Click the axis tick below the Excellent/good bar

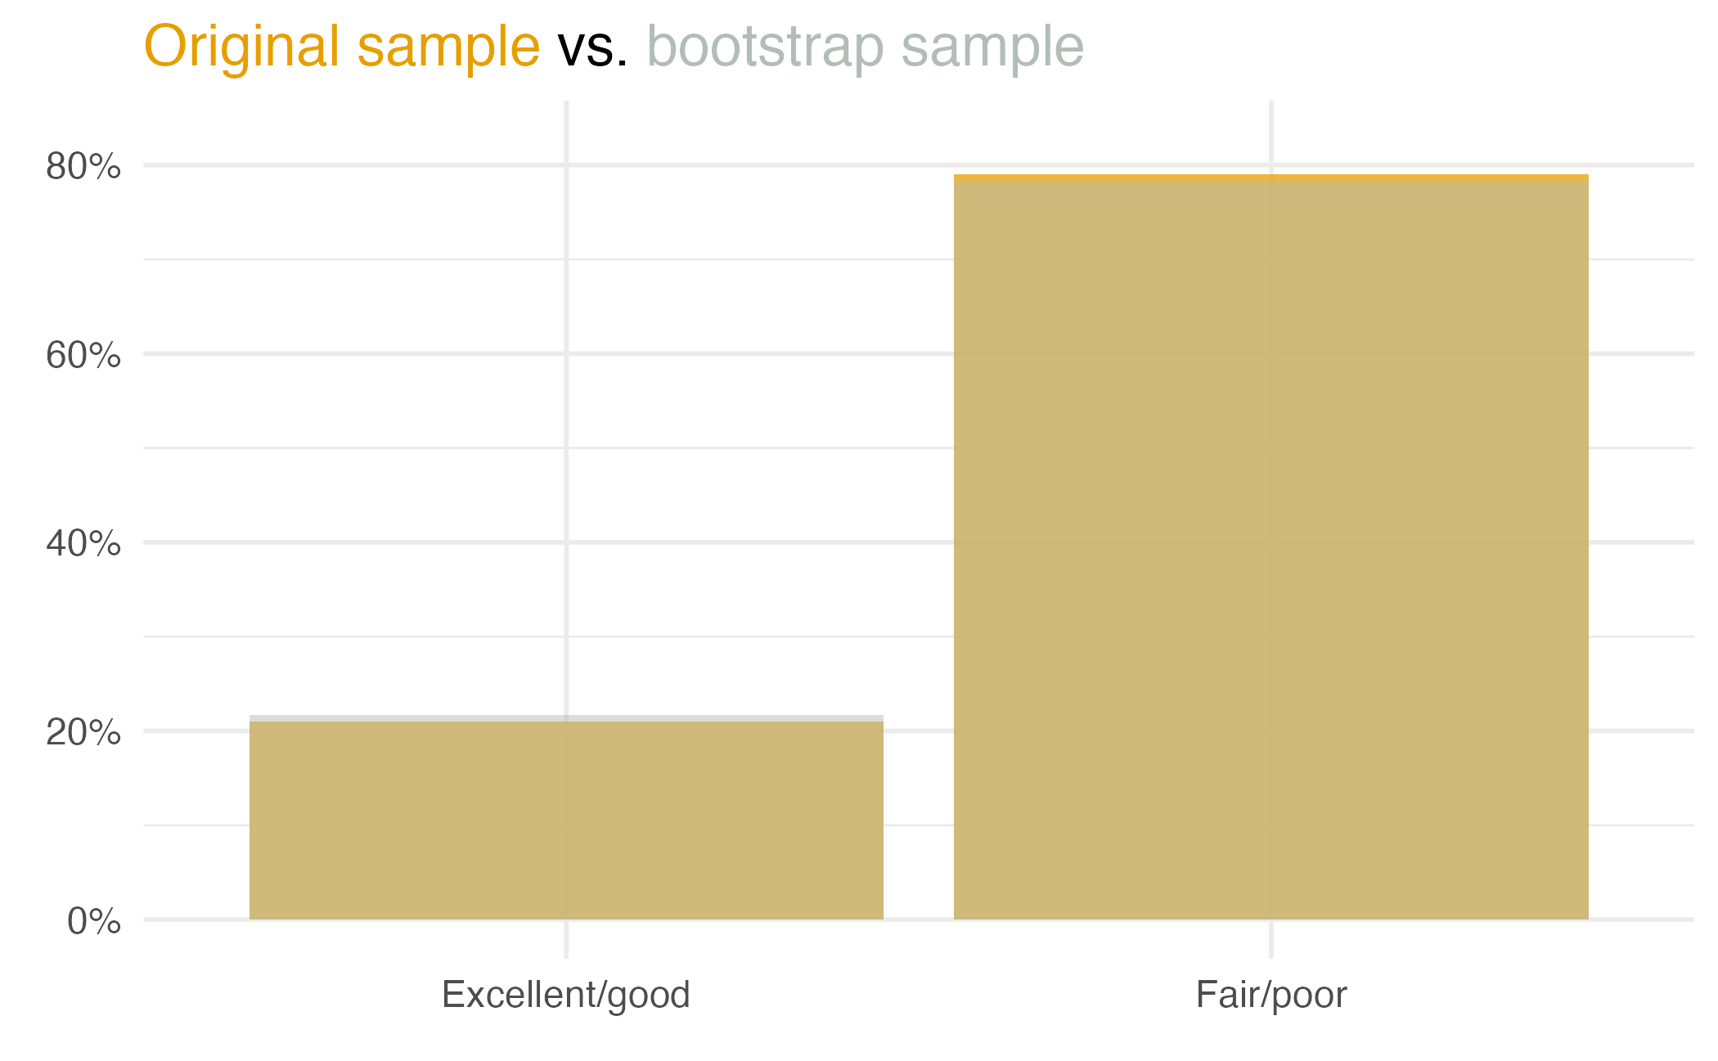click(566, 939)
